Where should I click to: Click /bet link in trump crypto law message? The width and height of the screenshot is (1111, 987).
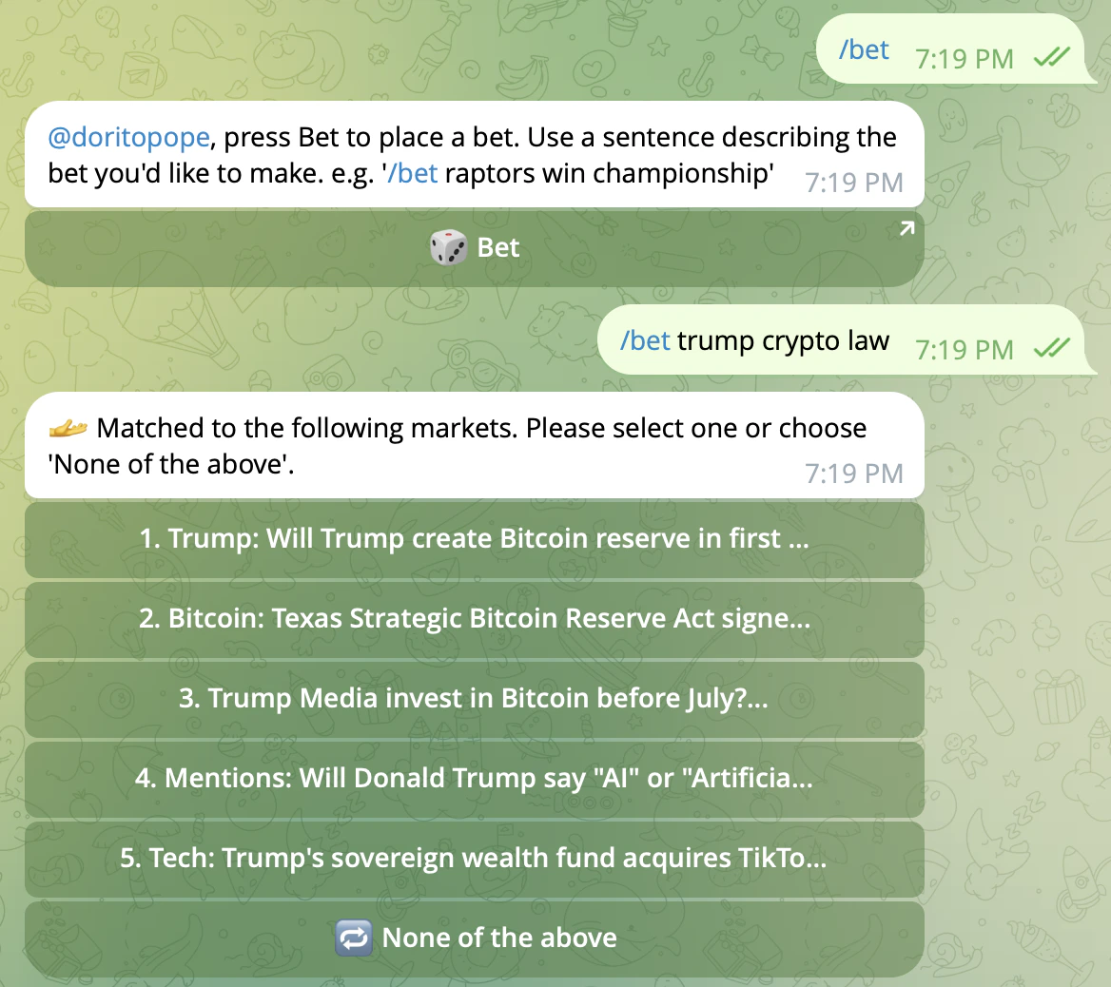pos(645,340)
